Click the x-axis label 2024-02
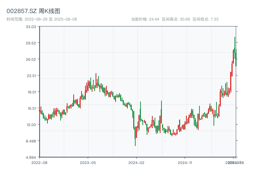 [136, 163]
